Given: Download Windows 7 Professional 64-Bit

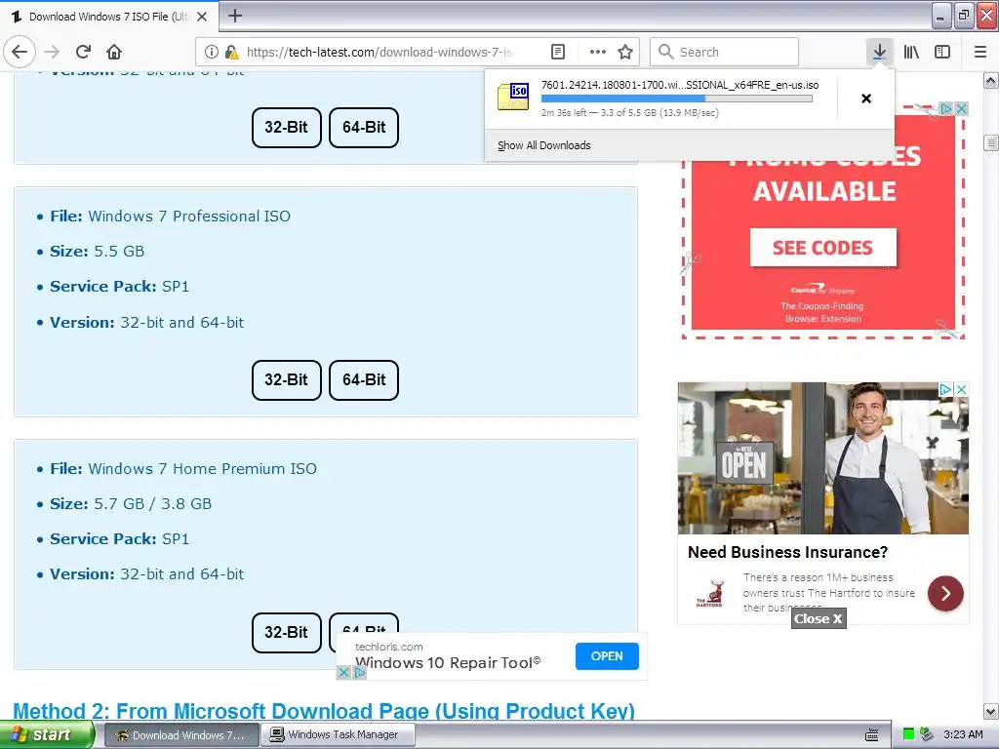Looking at the screenshot, I should pos(364,379).
